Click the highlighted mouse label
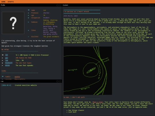This screenshot has width=155, height=116. 7,66
